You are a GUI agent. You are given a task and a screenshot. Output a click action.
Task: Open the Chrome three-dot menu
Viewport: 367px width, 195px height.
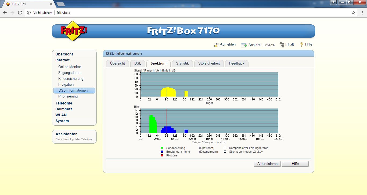(362, 13)
